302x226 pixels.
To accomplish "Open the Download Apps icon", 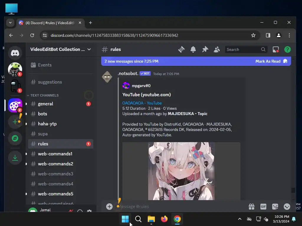I will 15,158.
